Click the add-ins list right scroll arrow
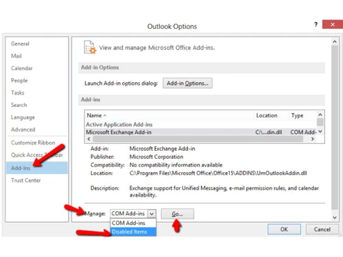The image size is (343, 257). (313, 139)
